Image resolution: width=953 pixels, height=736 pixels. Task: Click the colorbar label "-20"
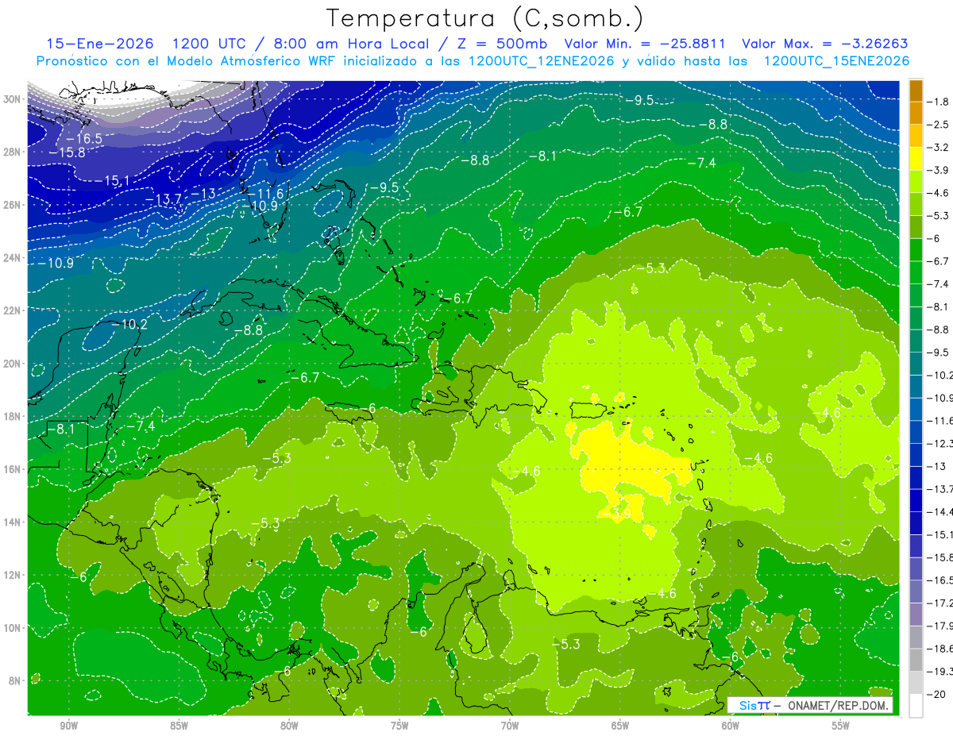pyautogui.click(x=936, y=694)
